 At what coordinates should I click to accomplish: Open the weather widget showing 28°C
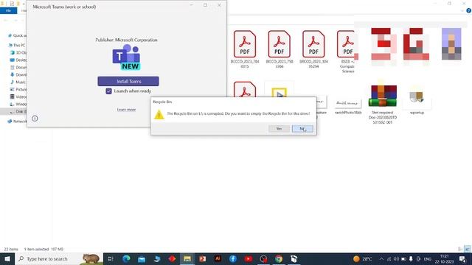coord(362,258)
